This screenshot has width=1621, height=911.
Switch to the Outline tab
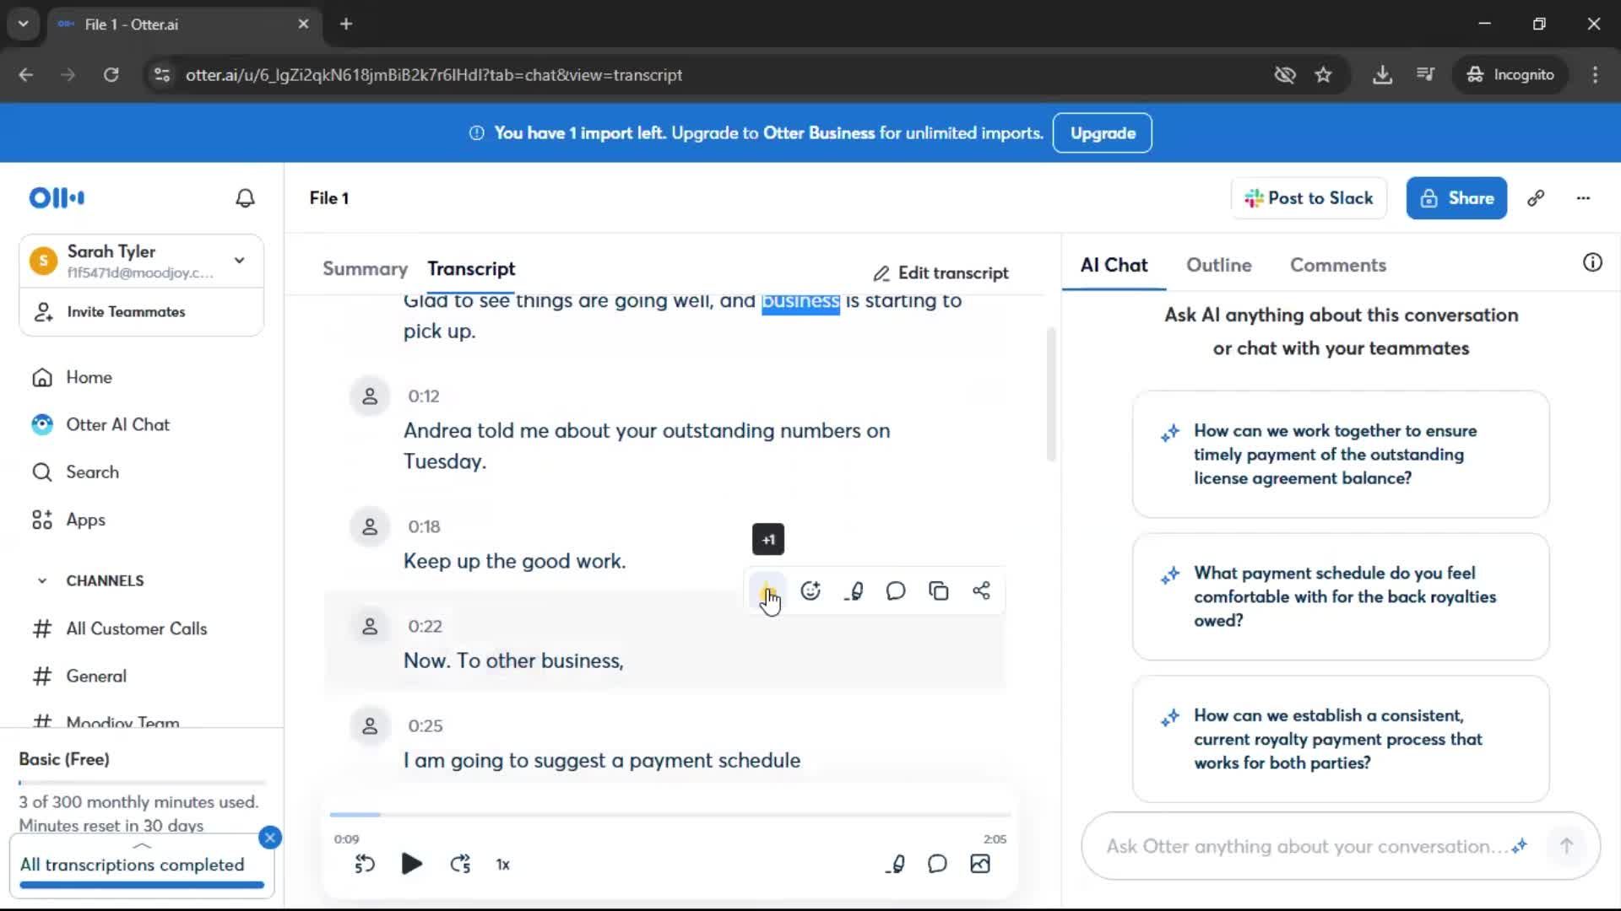[x=1218, y=266]
